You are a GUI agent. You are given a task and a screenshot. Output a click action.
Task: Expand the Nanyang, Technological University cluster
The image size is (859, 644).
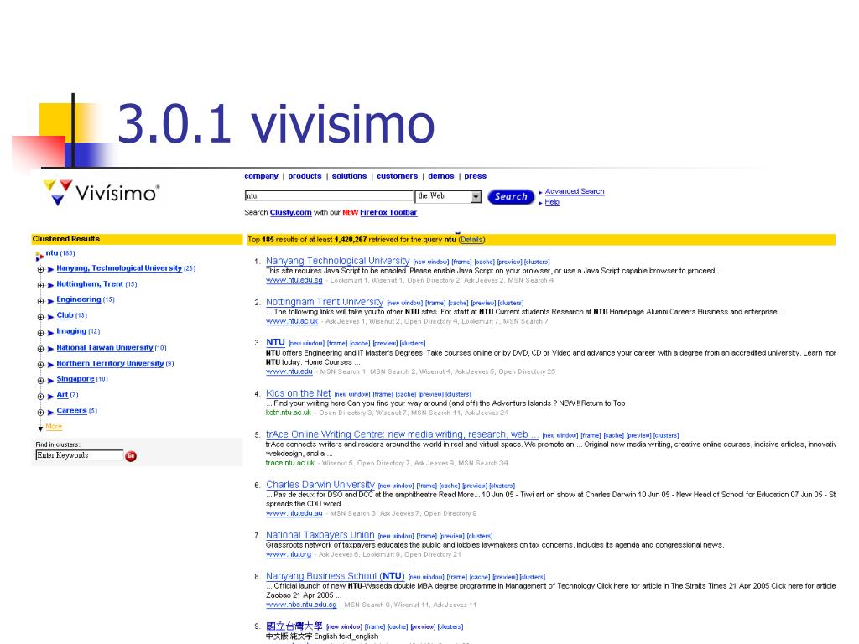(x=40, y=269)
